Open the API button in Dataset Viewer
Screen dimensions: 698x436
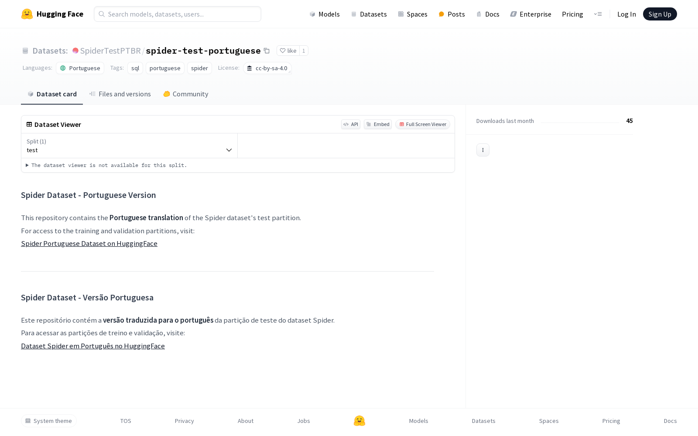[x=351, y=124]
